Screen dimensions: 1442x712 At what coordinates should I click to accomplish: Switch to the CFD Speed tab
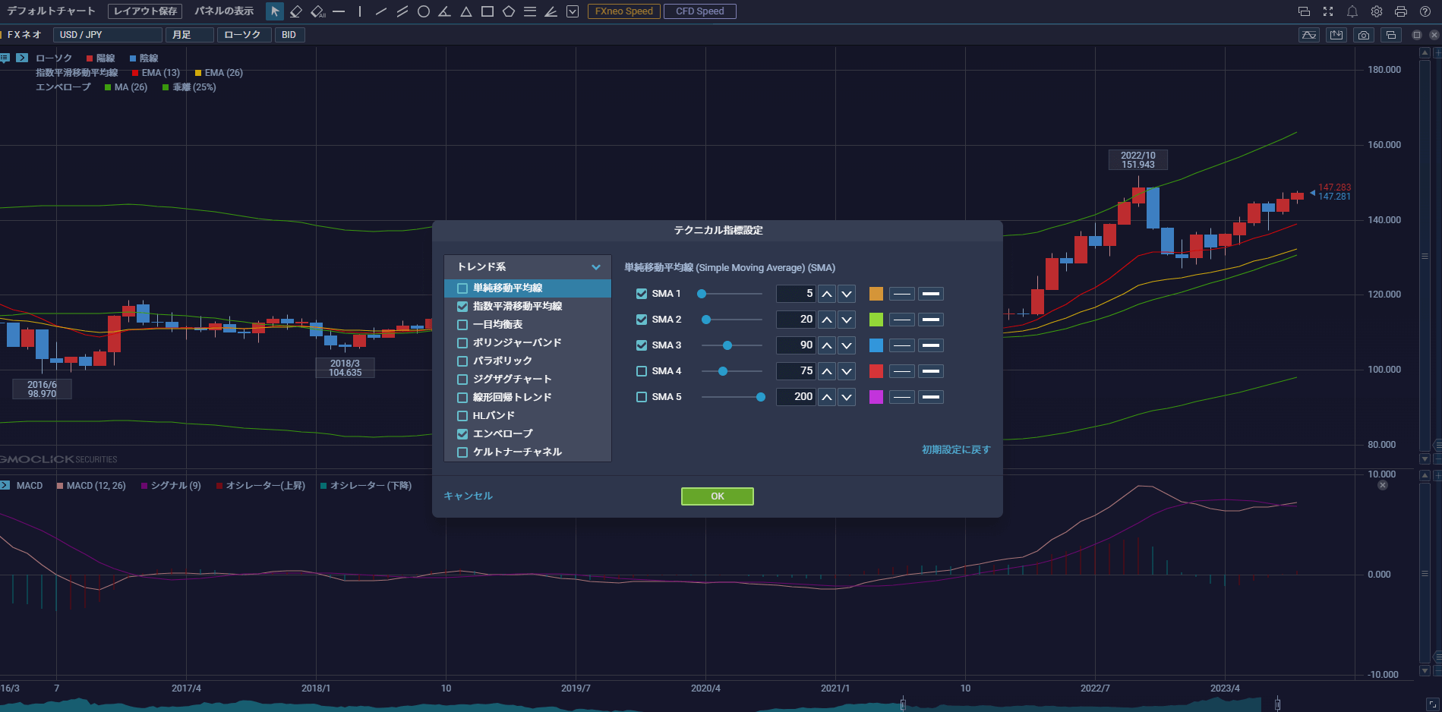[699, 11]
